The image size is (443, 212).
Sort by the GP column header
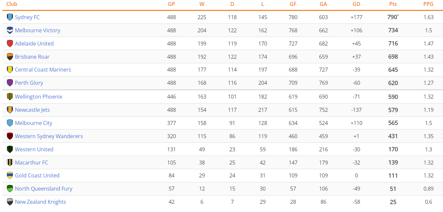(171, 4)
